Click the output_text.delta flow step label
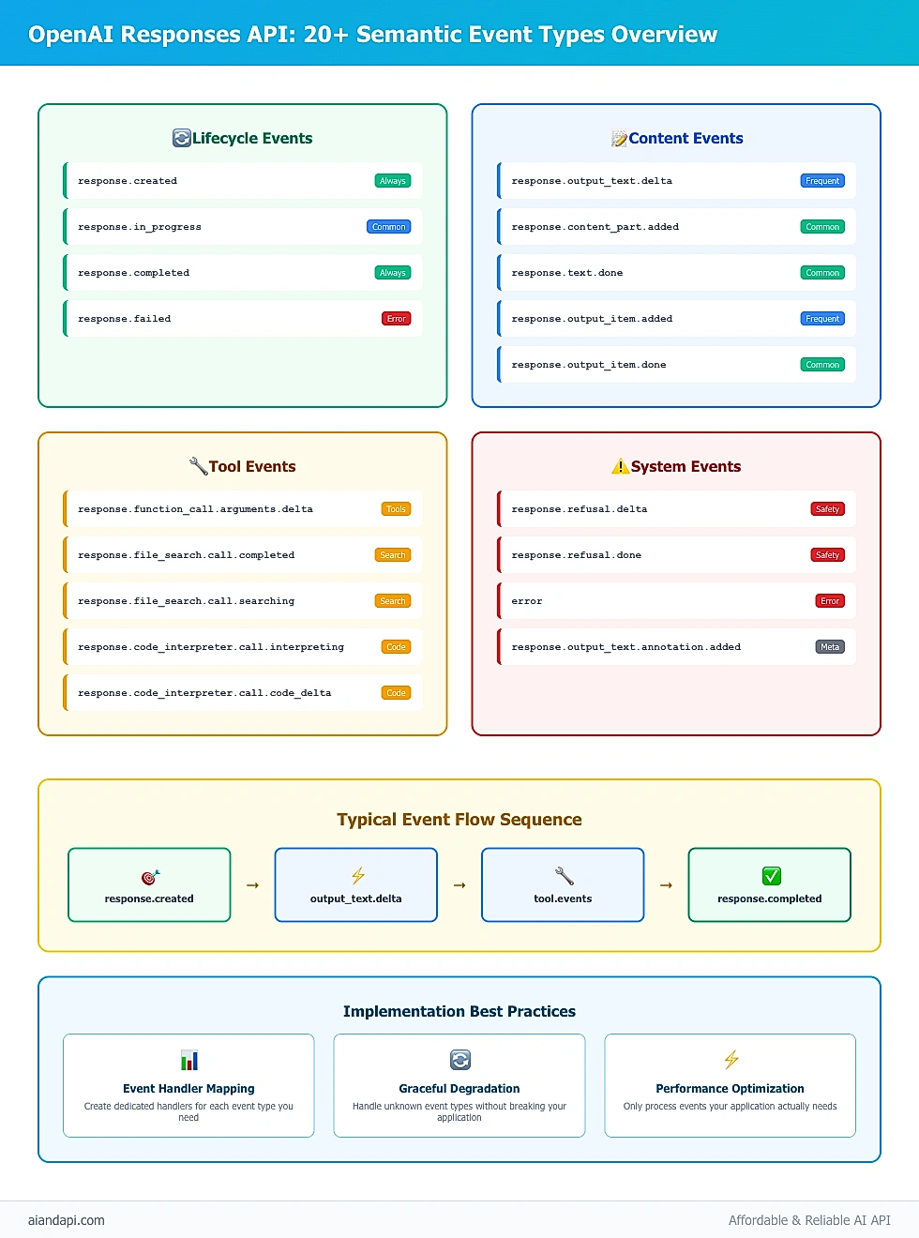Viewport: 919px width, 1238px height. click(356, 898)
